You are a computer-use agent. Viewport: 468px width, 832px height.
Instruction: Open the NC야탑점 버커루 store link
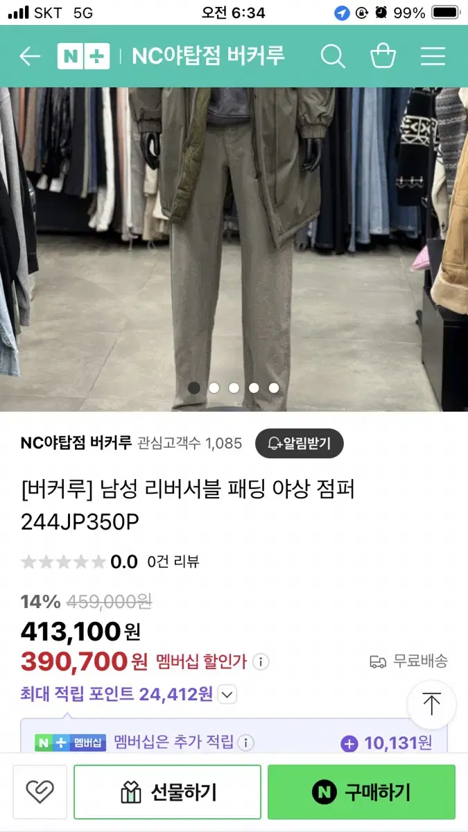(76, 443)
